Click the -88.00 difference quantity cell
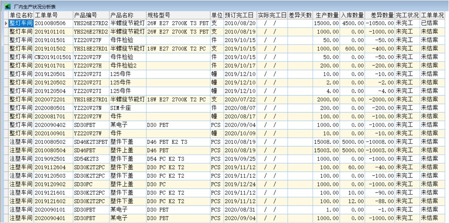449x223 pixels. coord(379,201)
